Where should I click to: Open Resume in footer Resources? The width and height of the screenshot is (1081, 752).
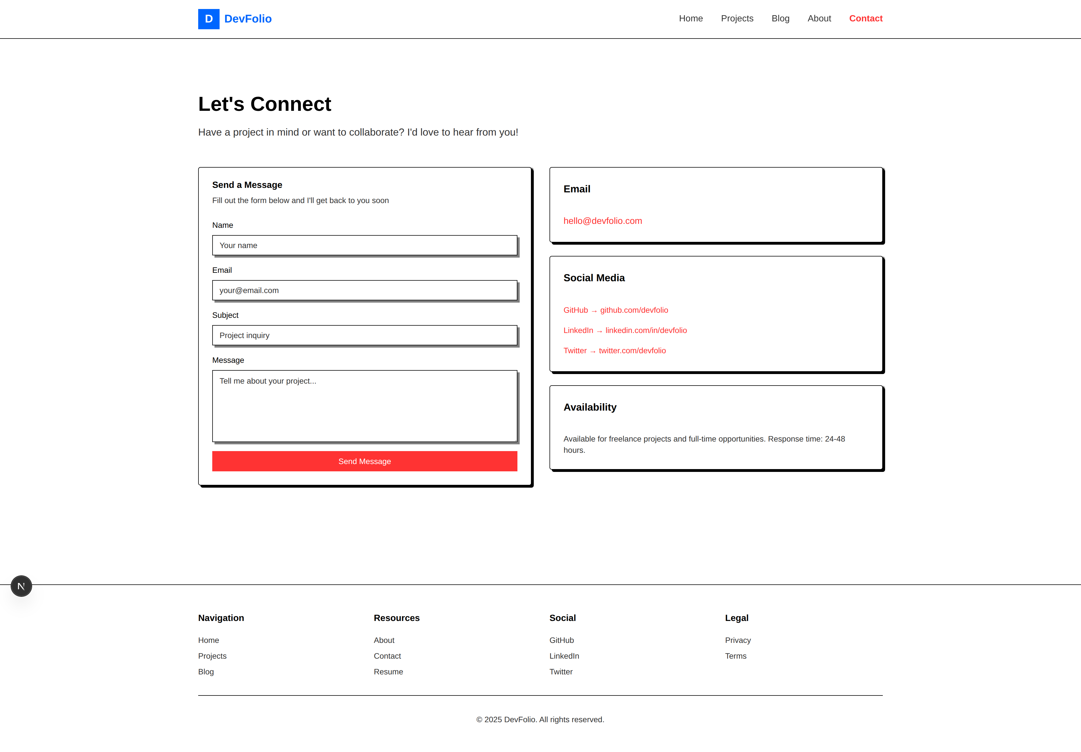pos(388,672)
